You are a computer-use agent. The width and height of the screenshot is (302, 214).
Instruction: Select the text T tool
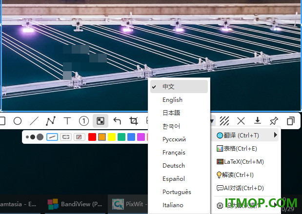pos(67,121)
